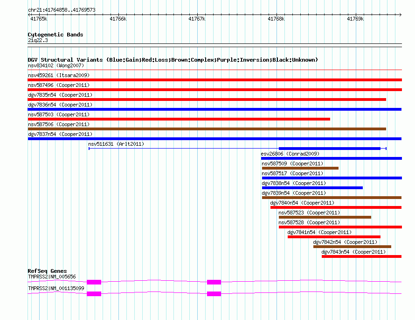The width and height of the screenshot is (415, 320).
Task: Click the DGV Structural Variants track title
Action: pyautogui.click(x=173, y=60)
